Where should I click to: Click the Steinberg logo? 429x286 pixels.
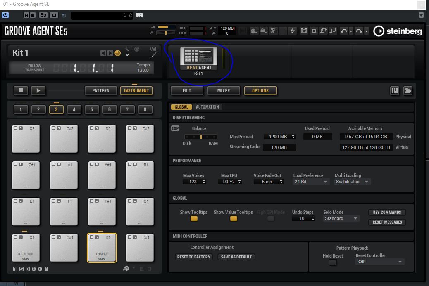pyautogui.click(x=398, y=31)
